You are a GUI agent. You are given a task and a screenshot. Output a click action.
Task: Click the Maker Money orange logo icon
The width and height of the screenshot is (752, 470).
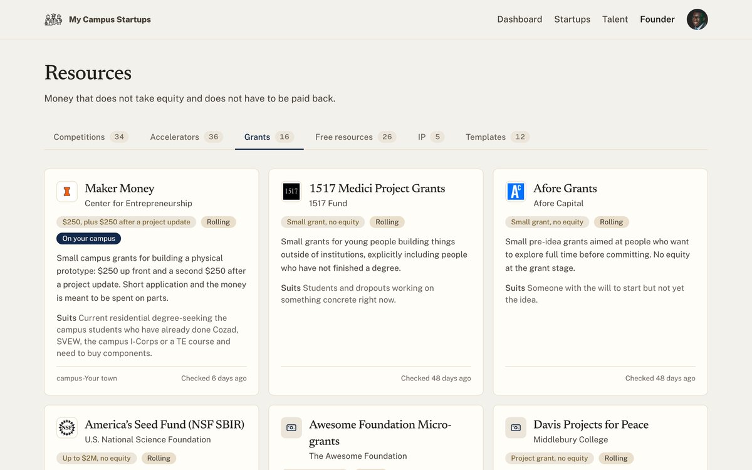point(67,192)
